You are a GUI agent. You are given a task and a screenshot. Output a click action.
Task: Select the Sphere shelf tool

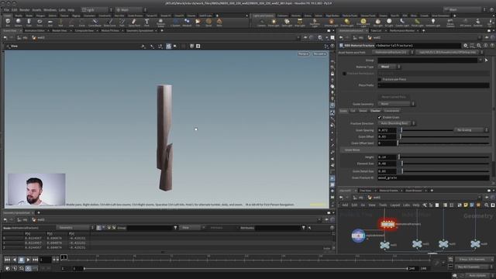pyautogui.click(x=18, y=22)
